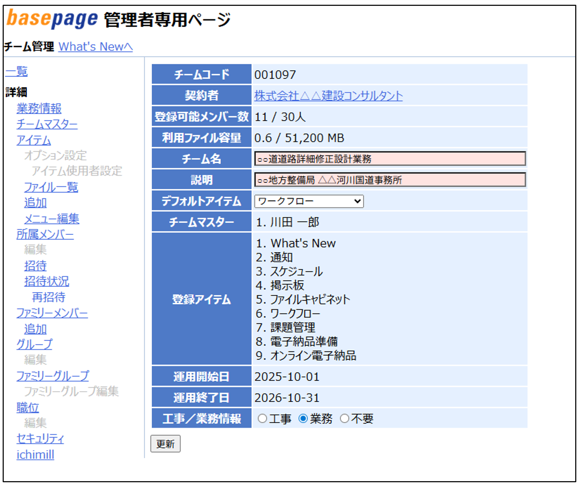
Task: Open 業務情報 in the sidebar
Action: [39, 109]
